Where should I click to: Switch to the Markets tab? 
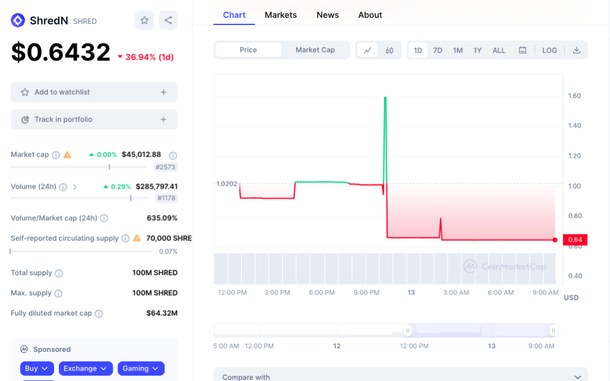pyautogui.click(x=281, y=15)
